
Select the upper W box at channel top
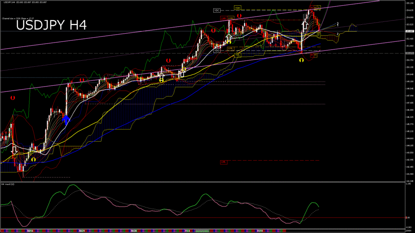click(315, 8)
